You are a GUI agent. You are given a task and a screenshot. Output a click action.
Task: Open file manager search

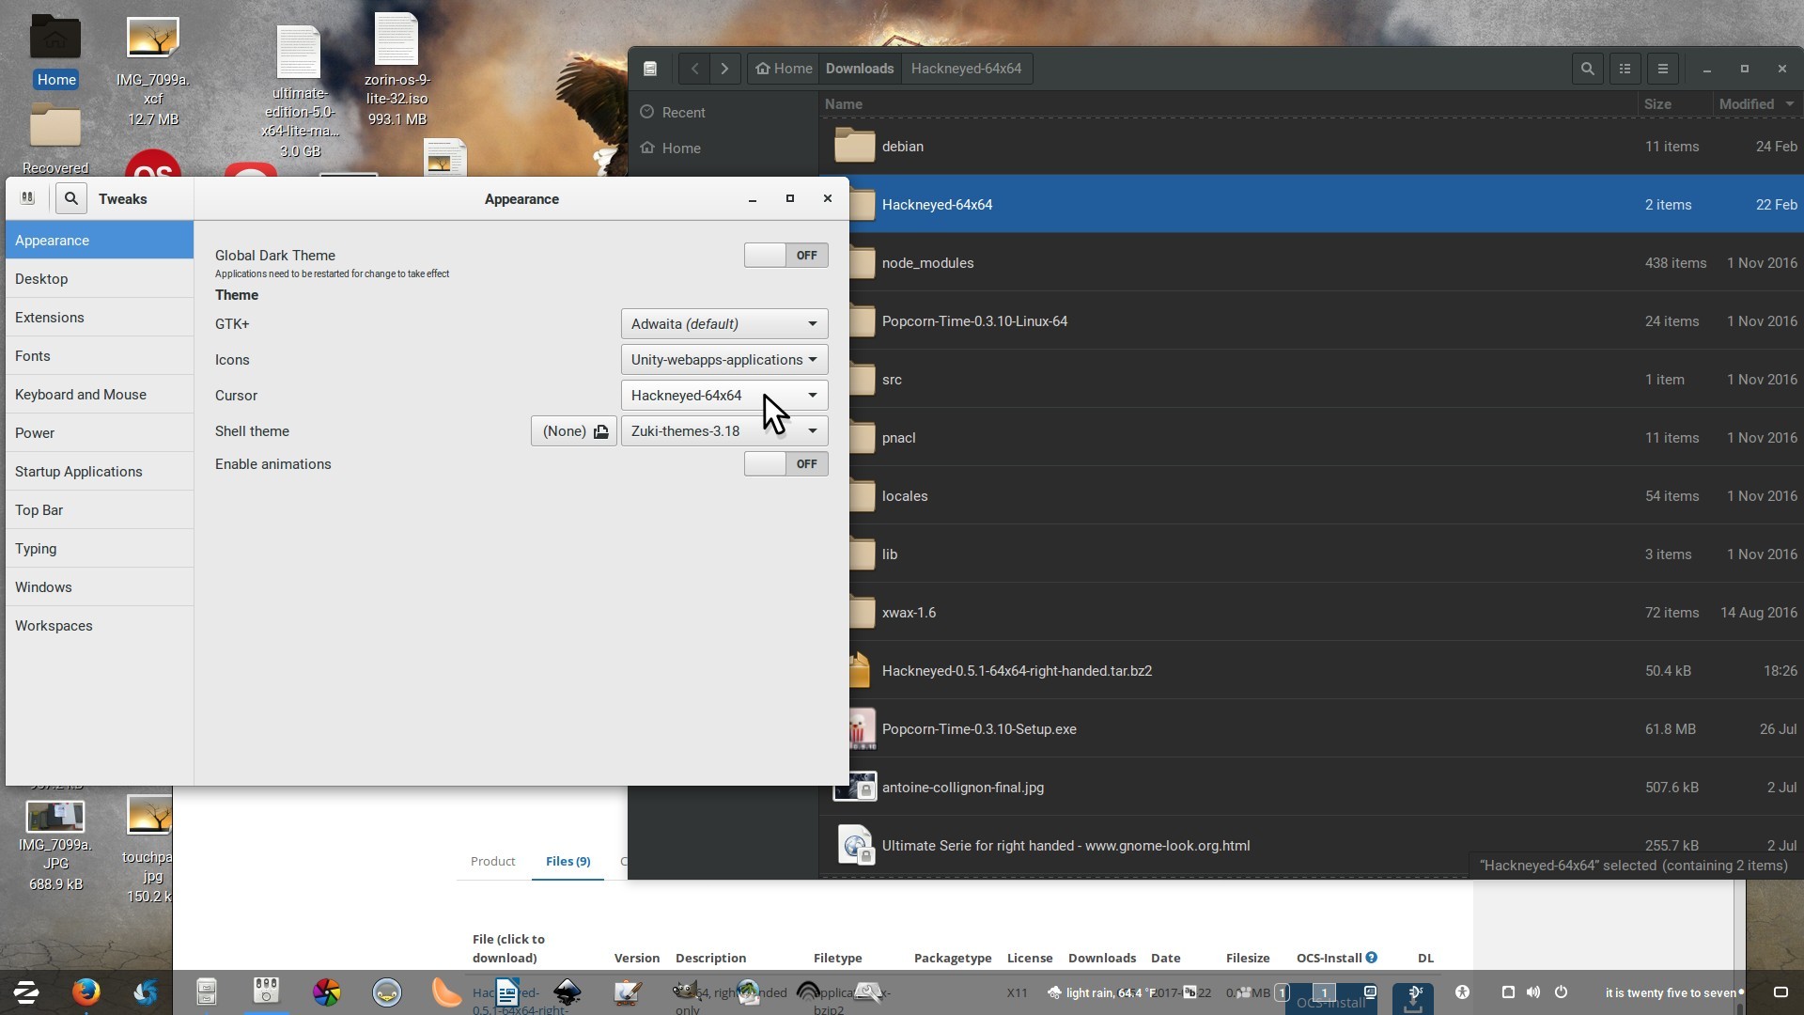coord(1587,69)
